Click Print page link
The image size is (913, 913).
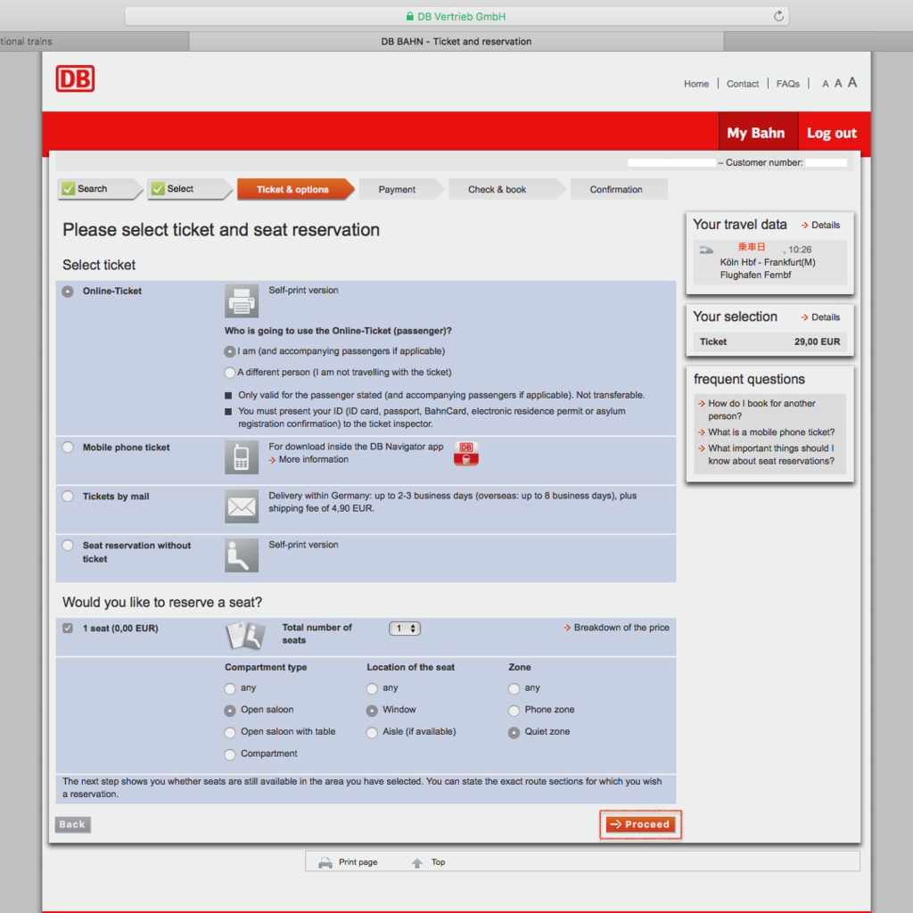pyautogui.click(x=358, y=862)
